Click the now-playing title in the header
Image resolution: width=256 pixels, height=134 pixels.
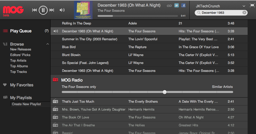click(129, 5)
